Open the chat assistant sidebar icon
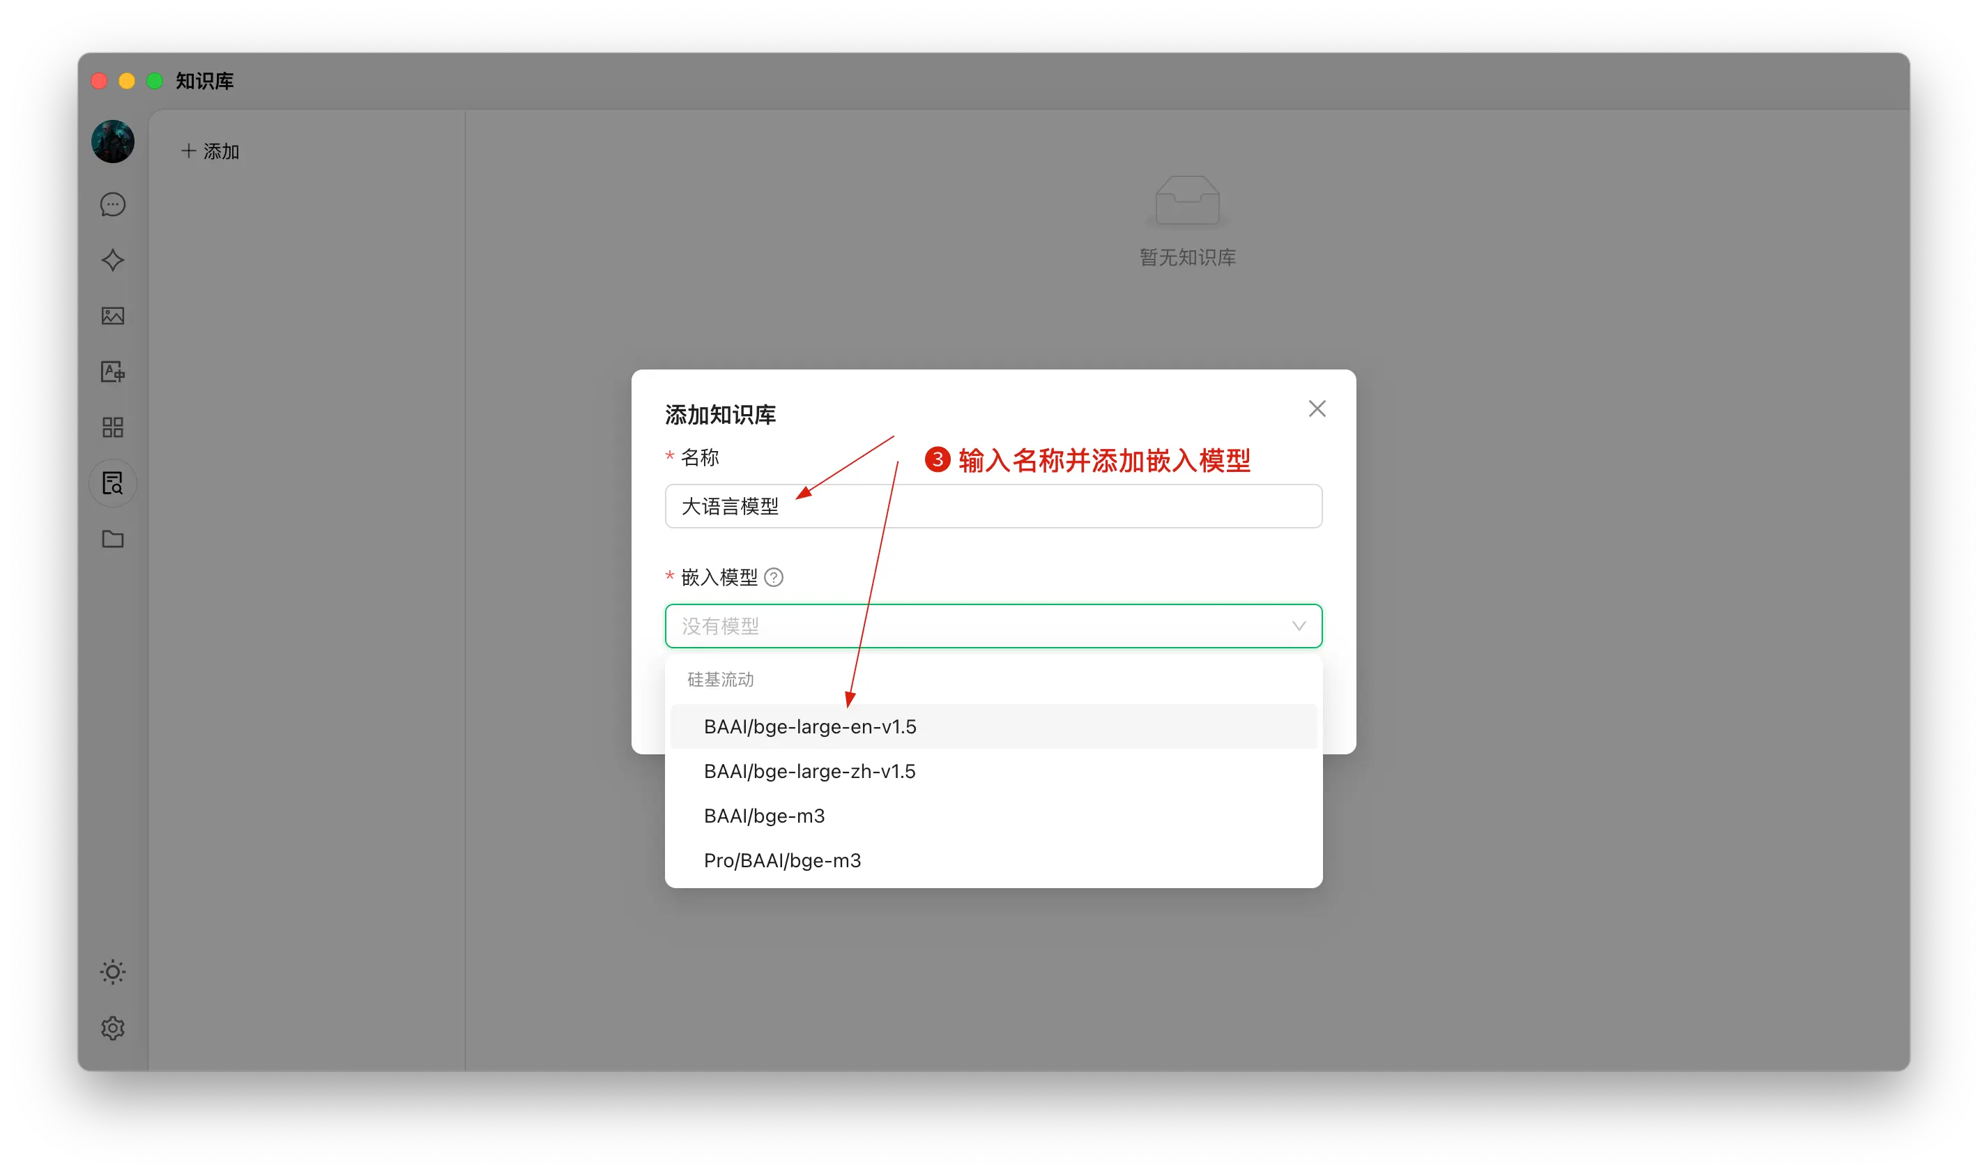1988x1174 pixels. (x=113, y=205)
